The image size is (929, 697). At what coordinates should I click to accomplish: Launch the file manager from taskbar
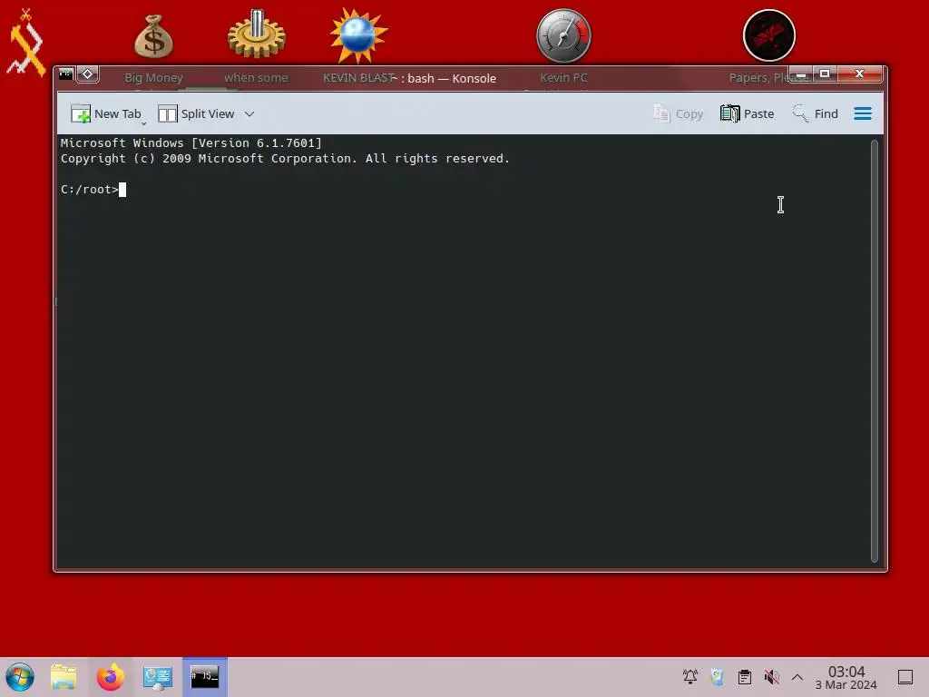(64, 677)
